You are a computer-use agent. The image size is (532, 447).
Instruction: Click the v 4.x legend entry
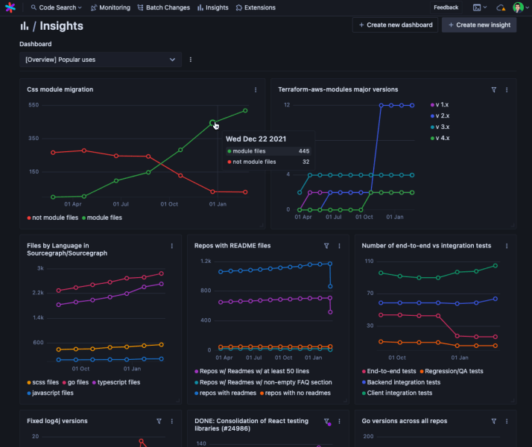440,138
